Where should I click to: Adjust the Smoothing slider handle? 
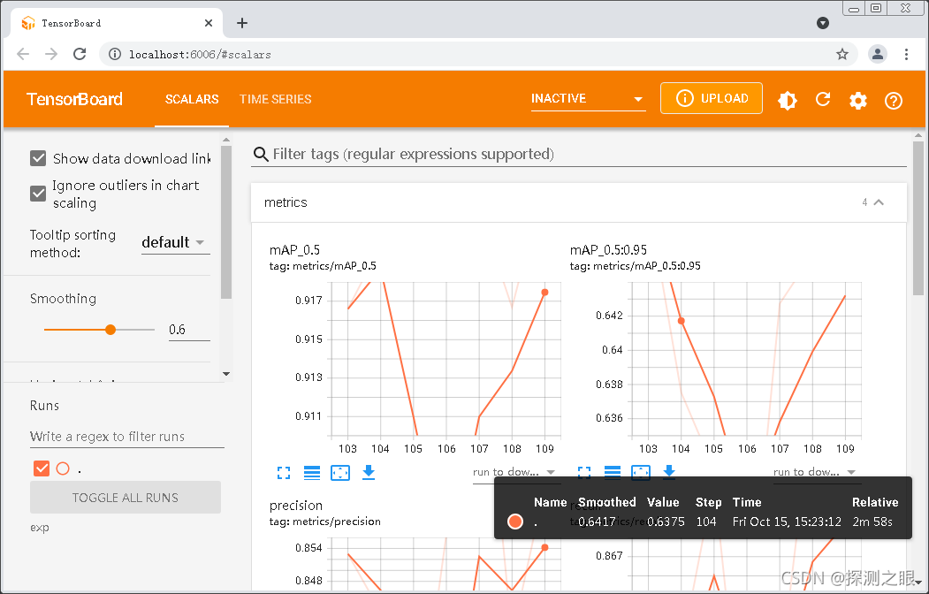point(110,330)
